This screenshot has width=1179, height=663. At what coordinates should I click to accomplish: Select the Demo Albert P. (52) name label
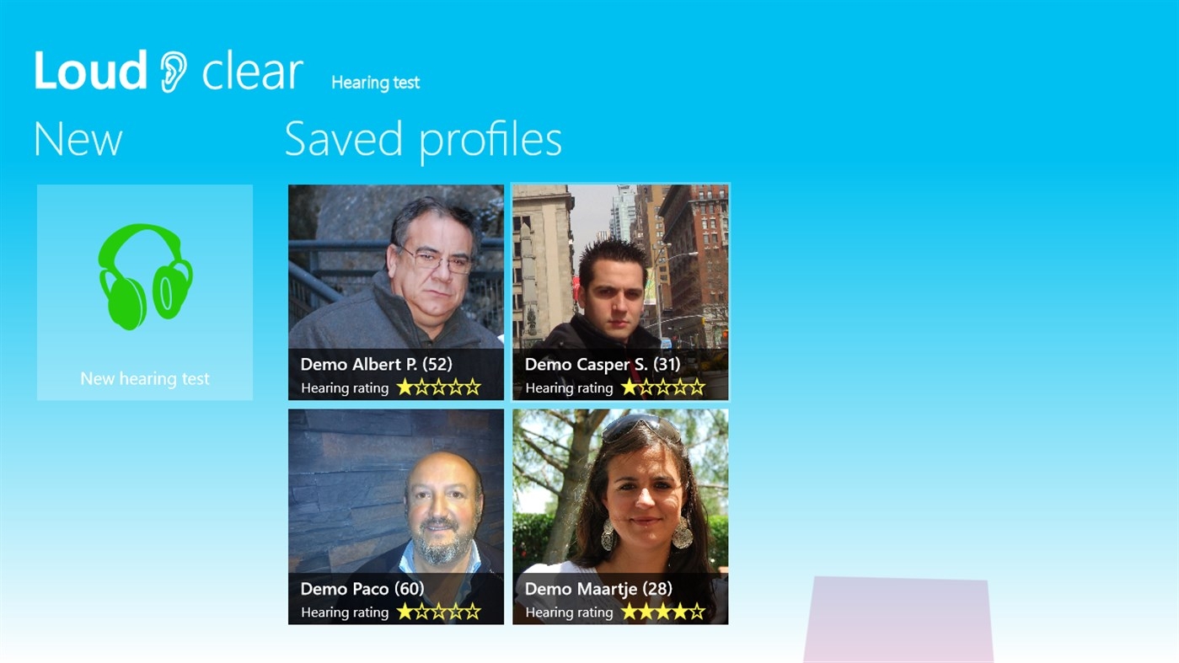(x=377, y=365)
